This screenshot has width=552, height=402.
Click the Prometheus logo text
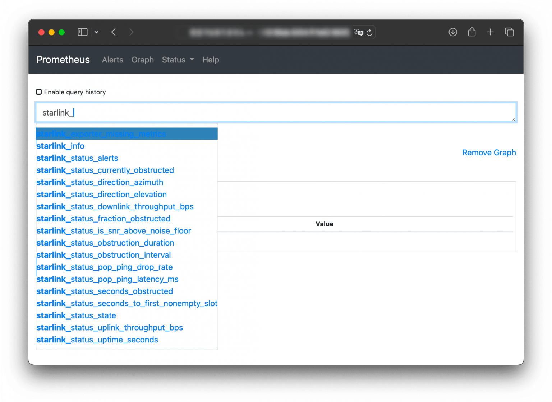63,60
